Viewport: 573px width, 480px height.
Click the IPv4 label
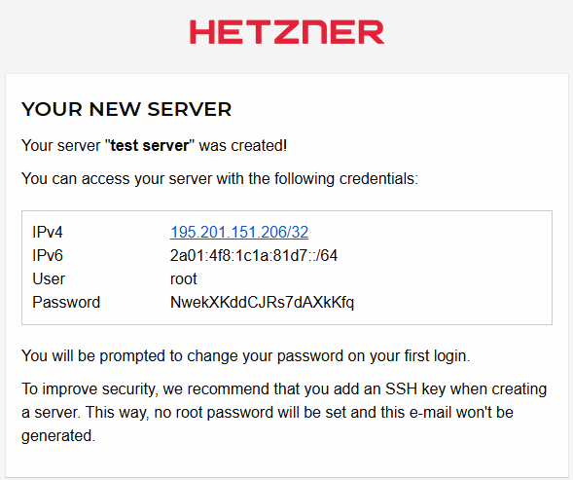pyautogui.click(x=48, y=232)
